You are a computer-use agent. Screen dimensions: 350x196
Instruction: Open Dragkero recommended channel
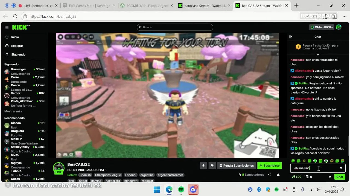[x=24, y=133]
